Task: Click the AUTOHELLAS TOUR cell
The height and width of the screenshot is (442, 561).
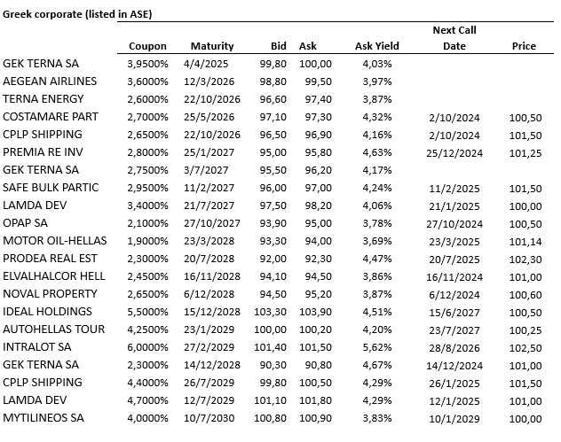Action: click(x=52, y=330)
